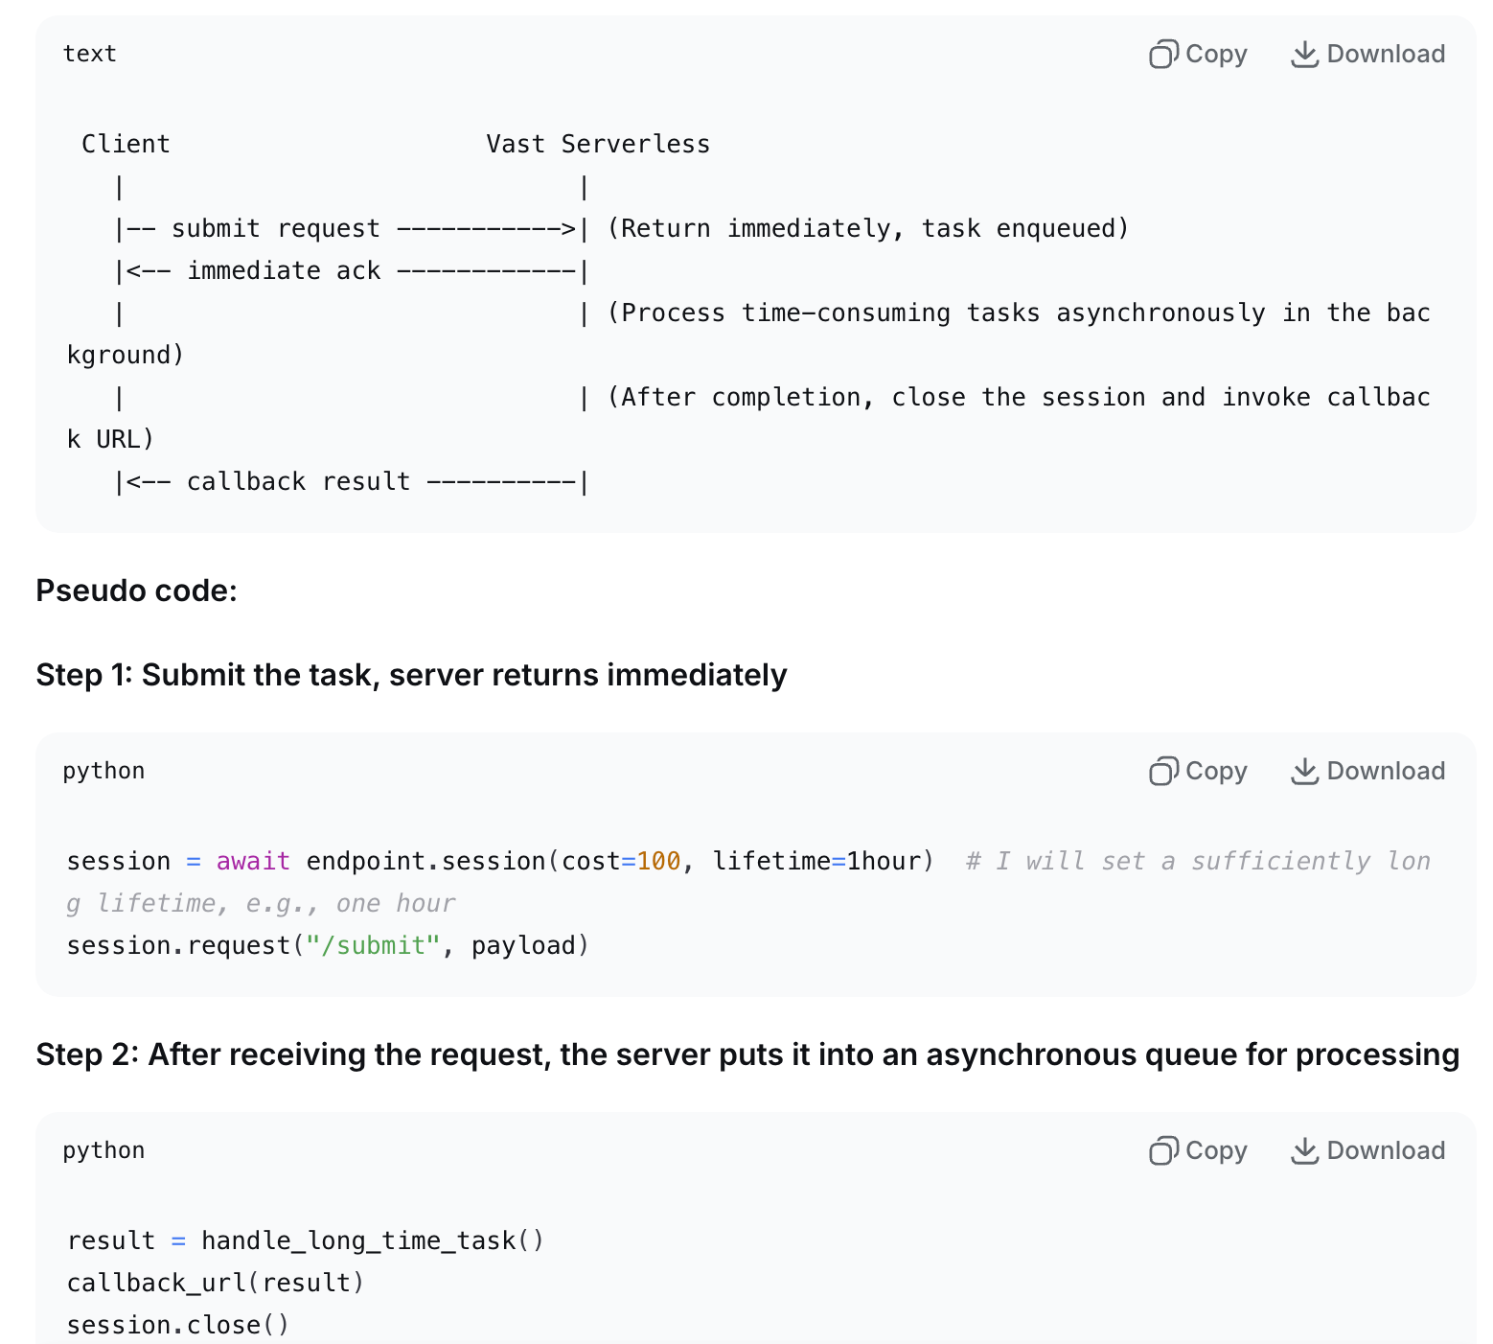This screenshot has width=1493, height=1344.
Task: Click the "Pseudo code:" heading
Action: pos(136,591)
